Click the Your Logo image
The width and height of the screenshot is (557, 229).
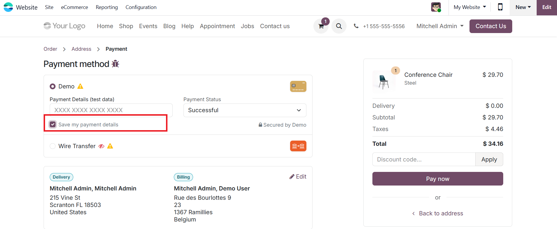(65, 26)
